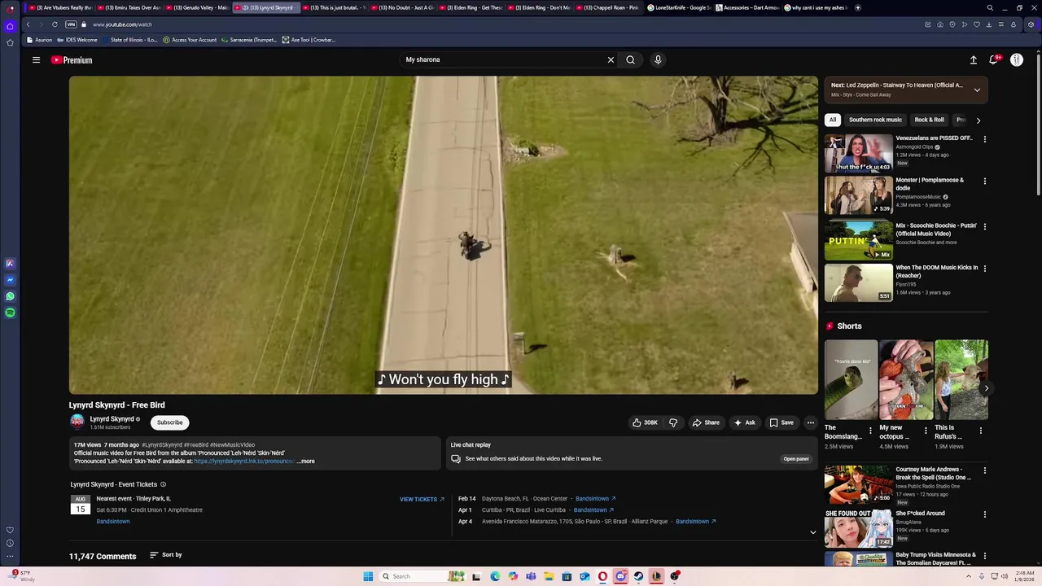Image resolution: width=1042 pixels, height=586 pixels.
Task: Open a new browser tab with plus
Action: [857, 7]
